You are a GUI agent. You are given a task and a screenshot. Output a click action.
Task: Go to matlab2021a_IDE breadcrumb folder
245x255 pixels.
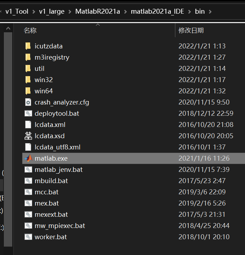157,12
